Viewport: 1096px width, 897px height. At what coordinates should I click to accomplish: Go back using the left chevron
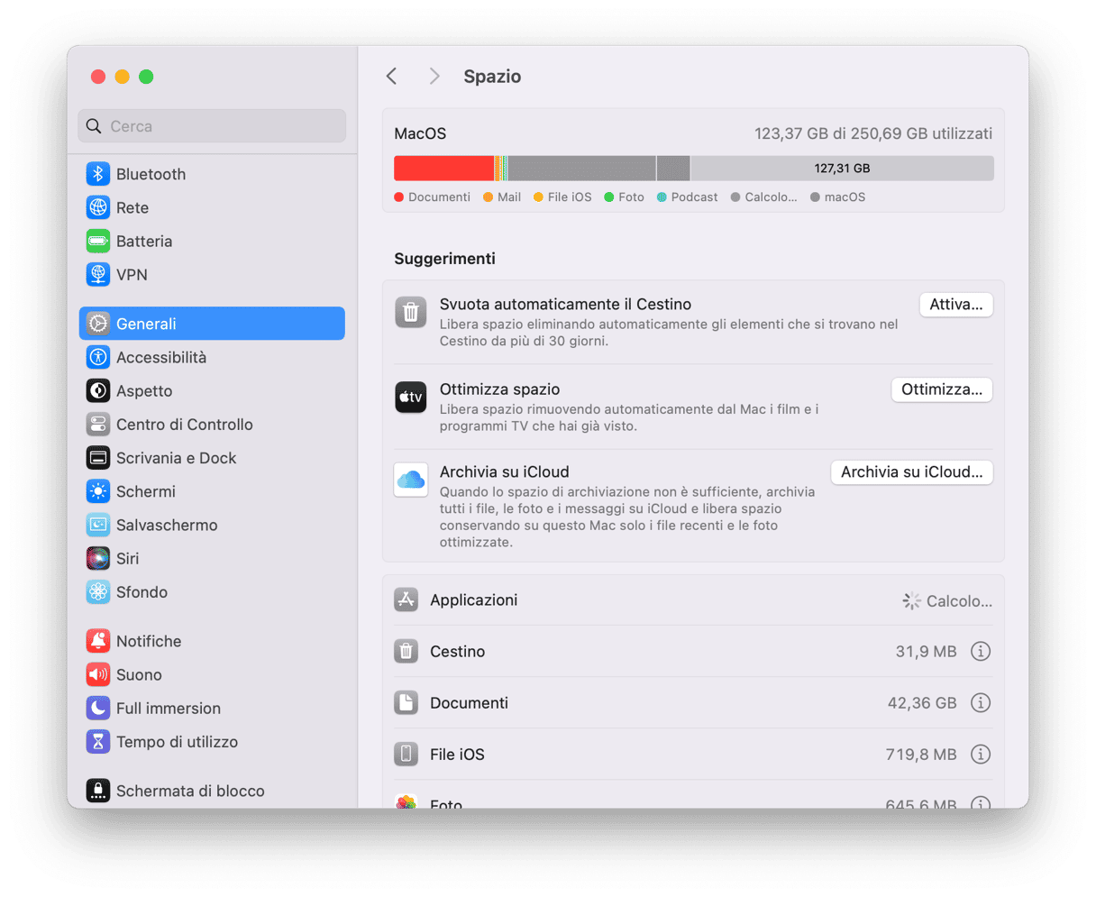tap(391, 77)
